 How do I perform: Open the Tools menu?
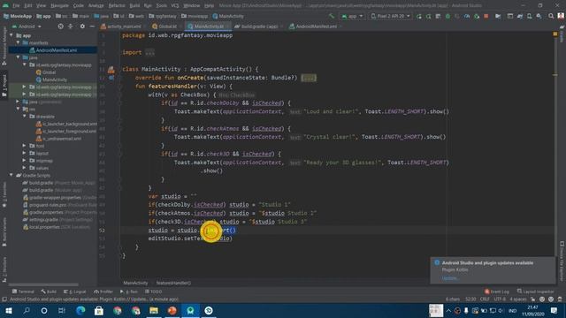[x=161, y=6]
